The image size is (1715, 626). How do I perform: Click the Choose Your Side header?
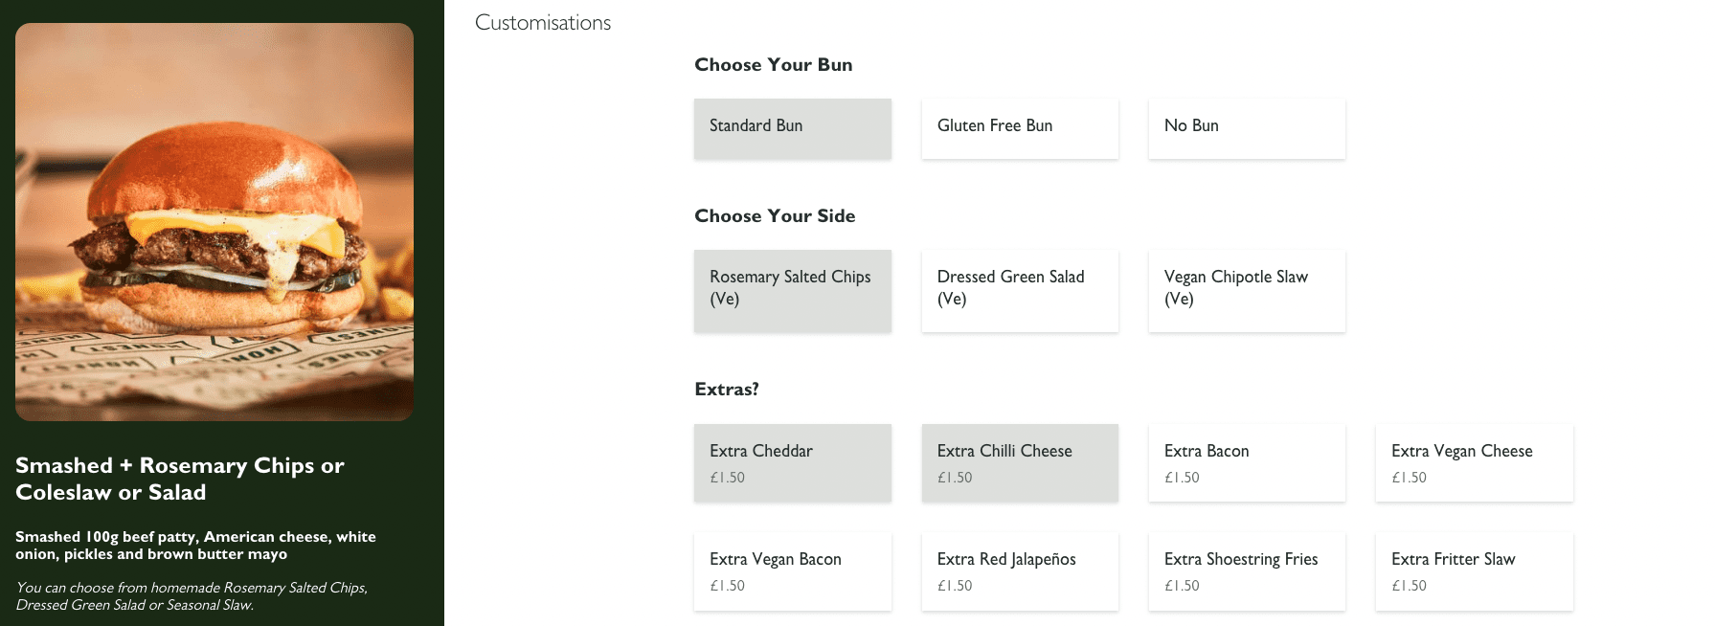coord(775,215)
